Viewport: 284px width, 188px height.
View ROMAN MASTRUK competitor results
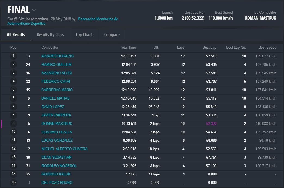click(x=57, y=124)
